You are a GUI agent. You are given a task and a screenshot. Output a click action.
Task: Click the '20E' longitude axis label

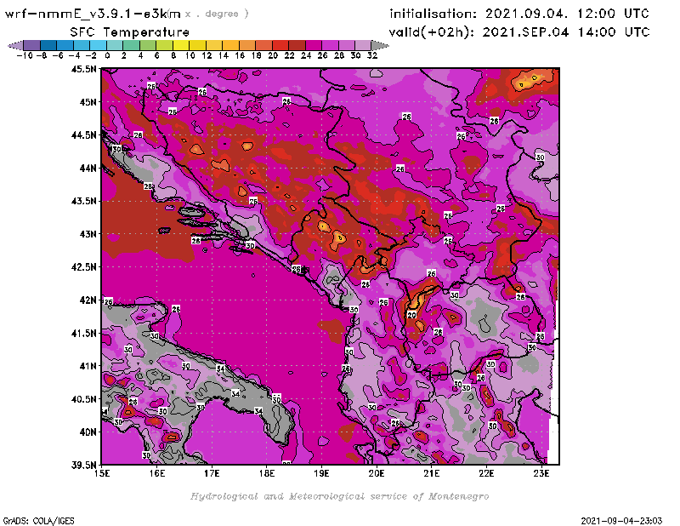coord(377,473)
